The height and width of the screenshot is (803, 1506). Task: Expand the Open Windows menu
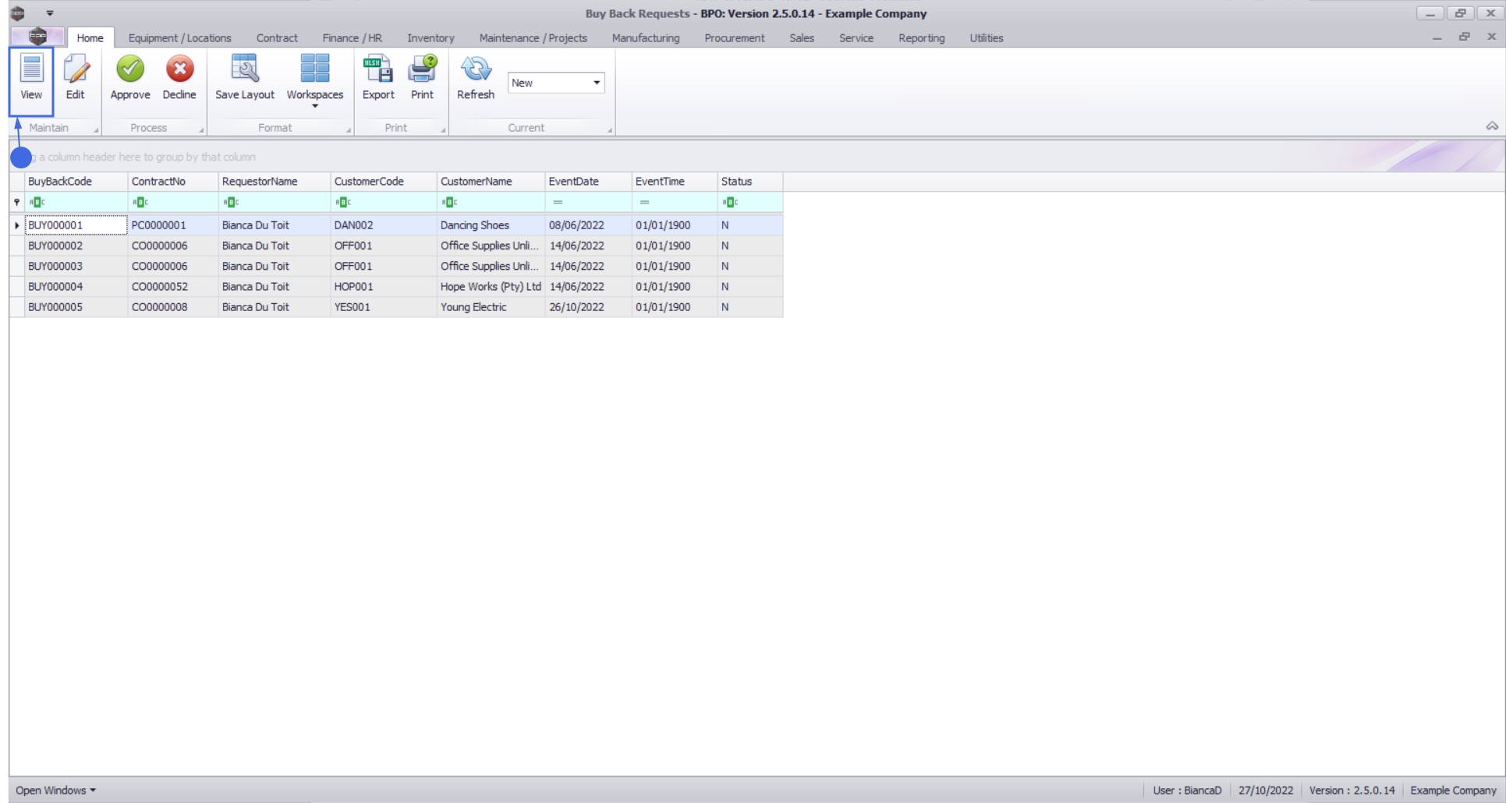point(55,790)
